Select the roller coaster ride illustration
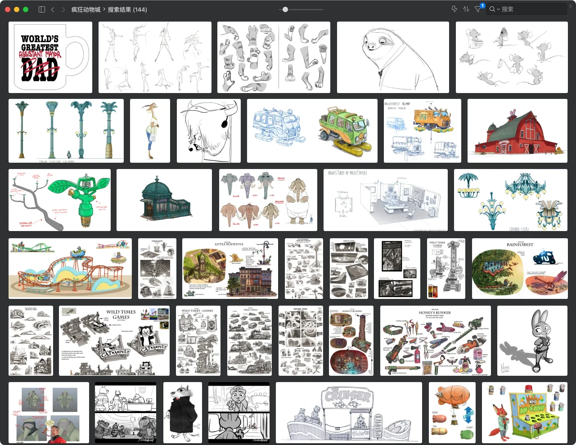 tap(70, 268)
